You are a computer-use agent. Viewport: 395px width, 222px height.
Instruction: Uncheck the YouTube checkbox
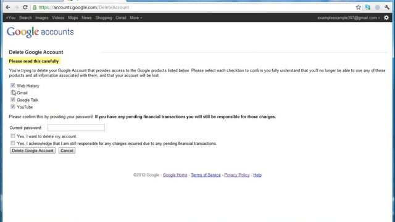pyautogui.click(x=12, y=107)
